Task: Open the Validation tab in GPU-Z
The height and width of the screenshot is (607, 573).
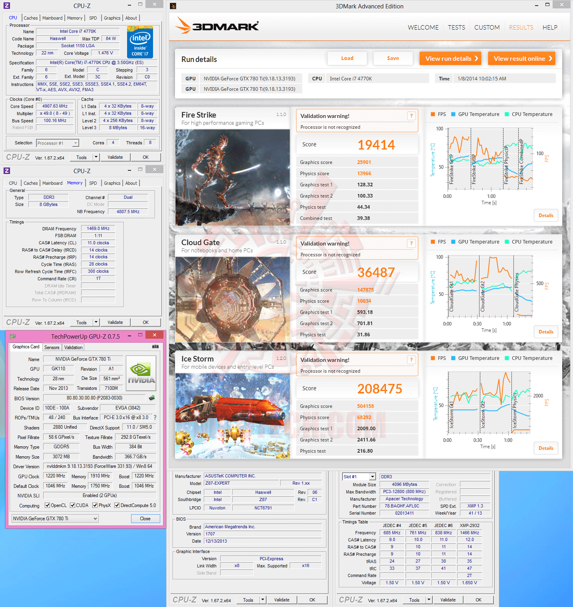Action: (x=74, y=347)
